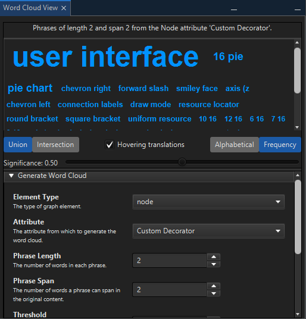
Task: Open Attribute dropdown showing Custom Decorator
Action: [208, 231]
